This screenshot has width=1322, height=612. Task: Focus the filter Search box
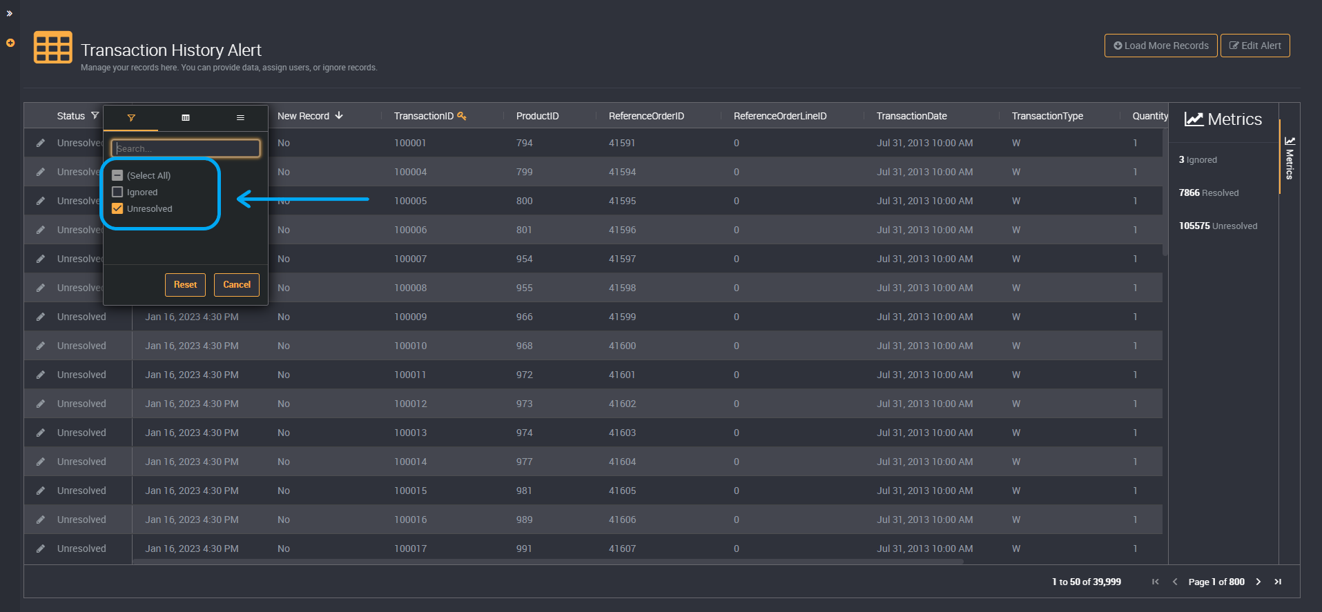point(186,148)
